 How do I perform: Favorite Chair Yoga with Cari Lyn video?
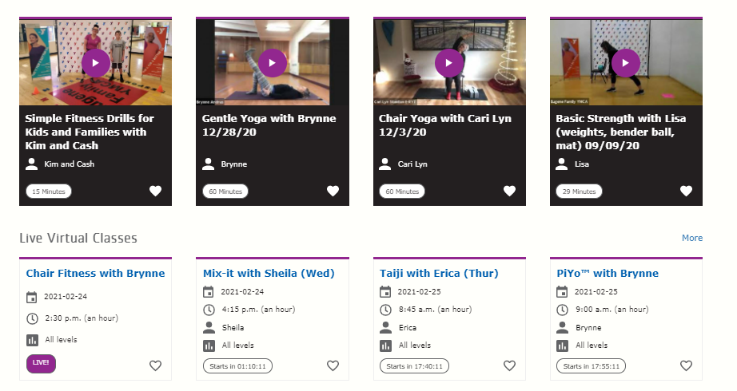point(509,191)
